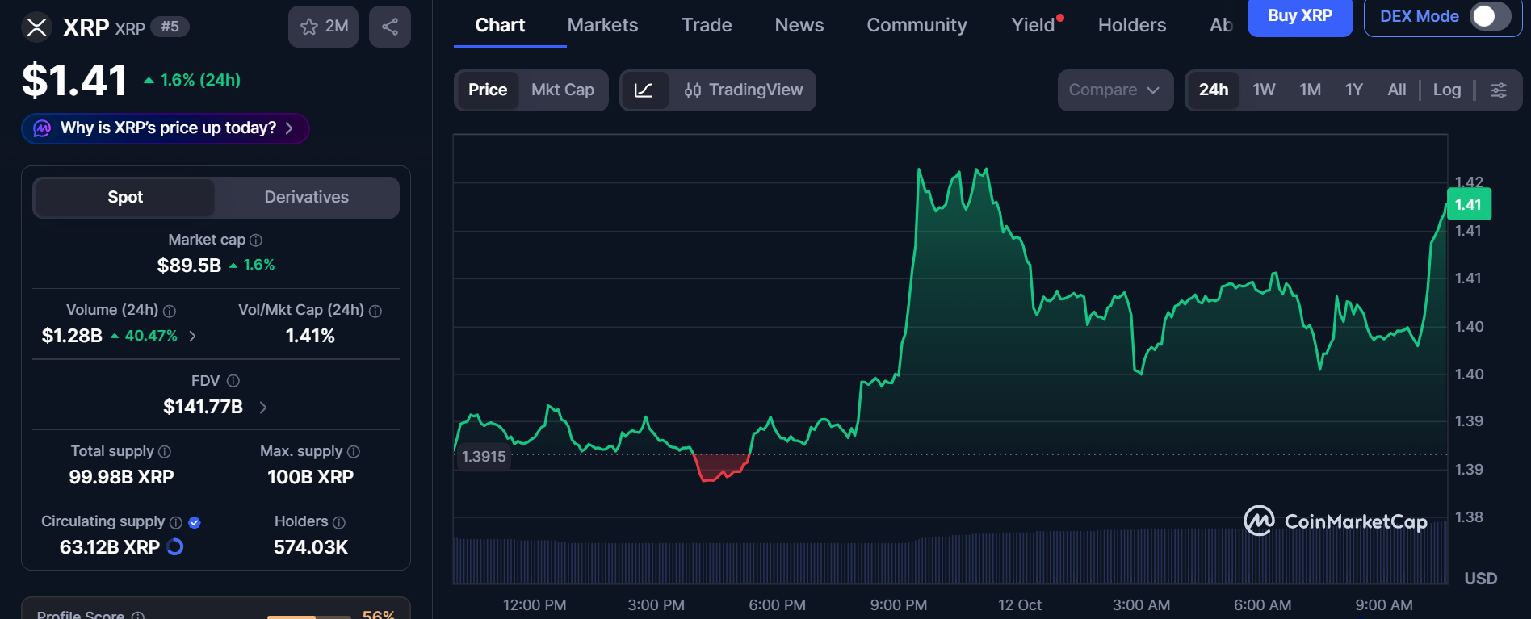The height and width of the screenshot is (619, 1531).
Task: Switch to TradingView chart
Action: point(743,90)
